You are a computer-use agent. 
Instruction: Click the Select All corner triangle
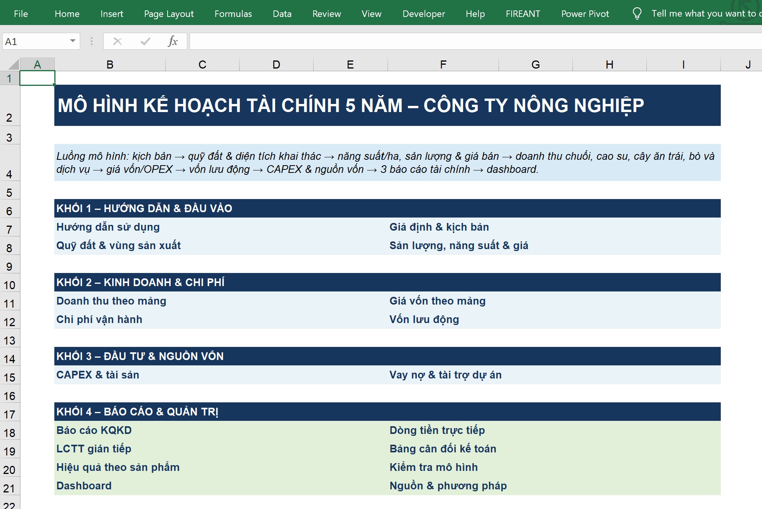[13, 64]
